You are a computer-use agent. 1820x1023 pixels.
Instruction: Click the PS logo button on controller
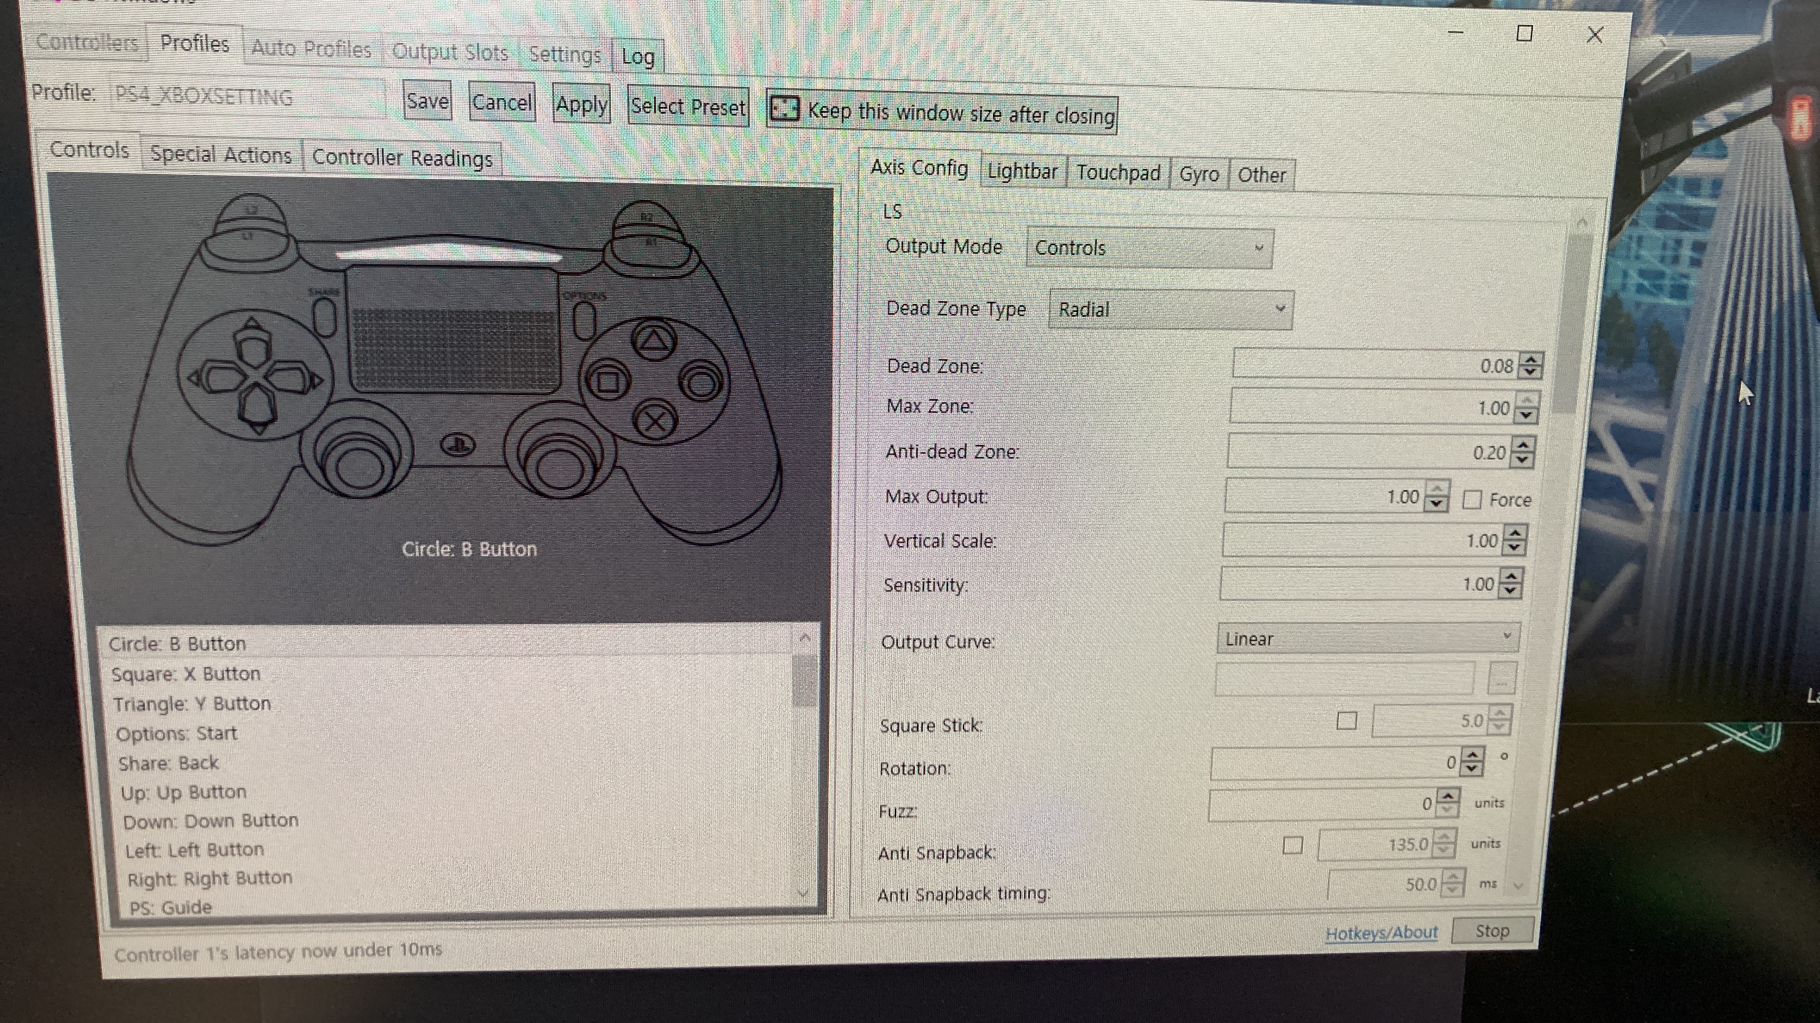pos(458,445)
